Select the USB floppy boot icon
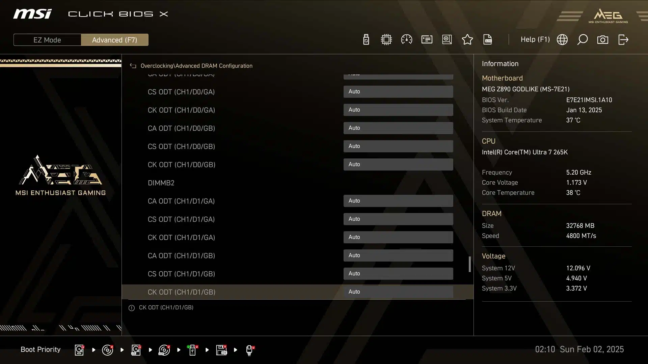Screen dimensions: 648x364 tap(221, 350)
